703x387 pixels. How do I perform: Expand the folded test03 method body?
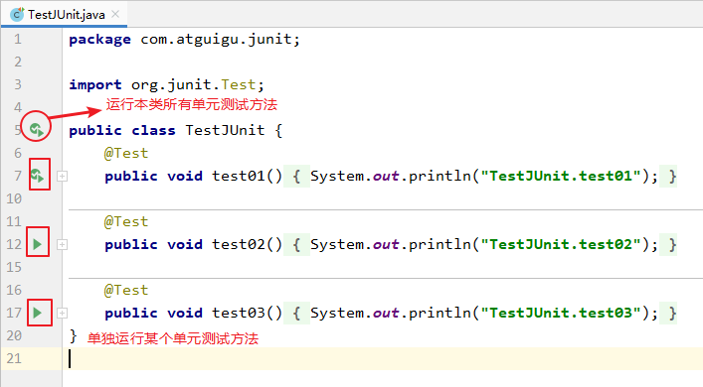coord(63,314)
